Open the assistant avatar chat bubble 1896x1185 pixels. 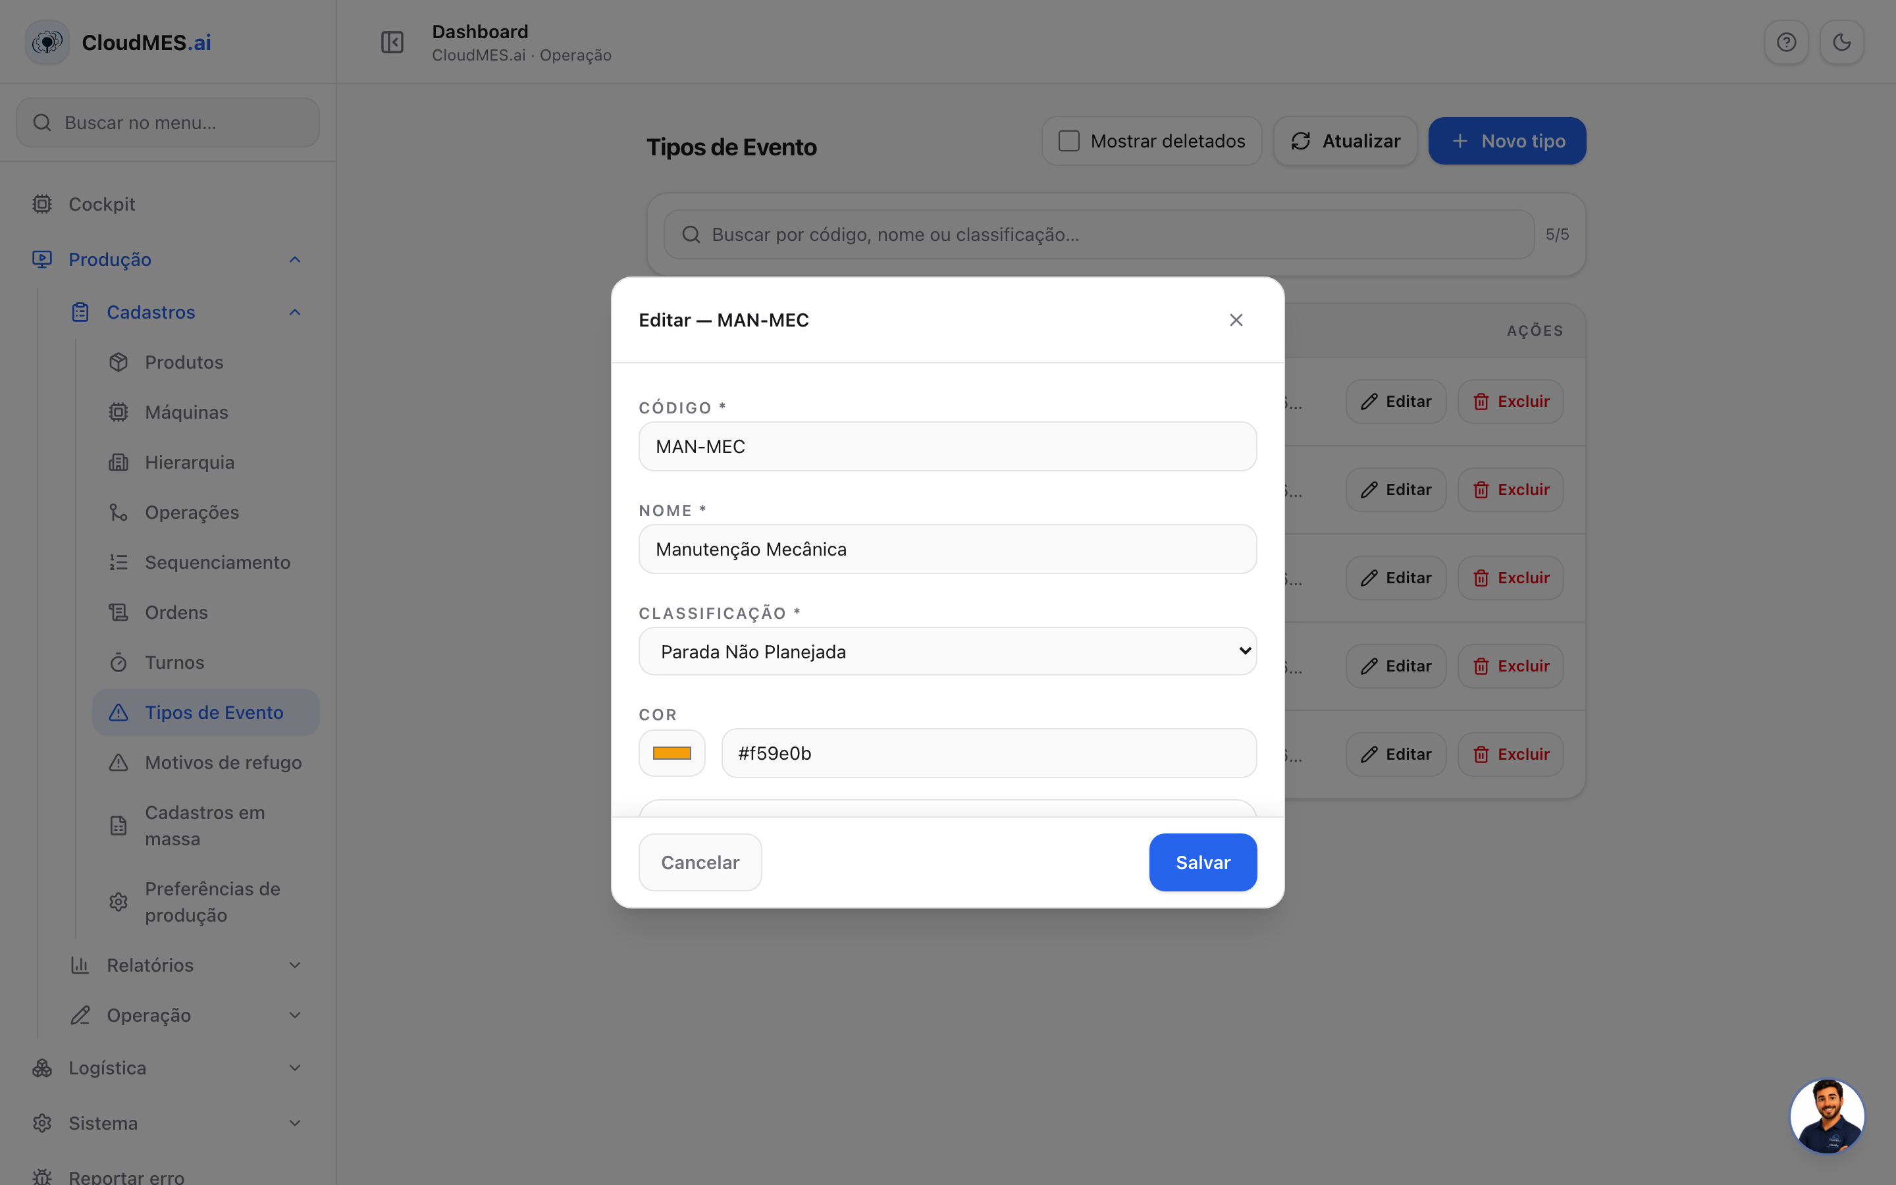pyautogui.click(x=1827, y=1115)
